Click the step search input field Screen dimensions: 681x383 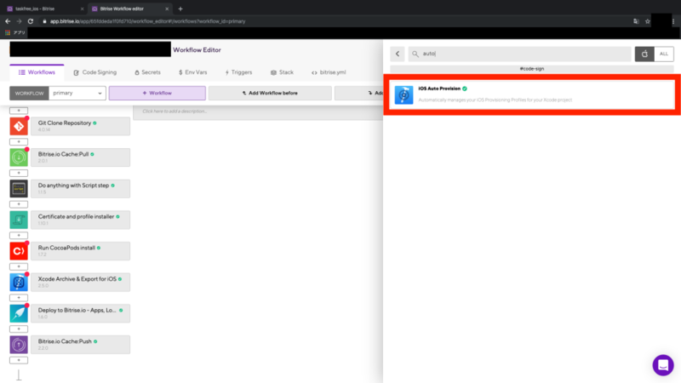(x=519, y=54)
